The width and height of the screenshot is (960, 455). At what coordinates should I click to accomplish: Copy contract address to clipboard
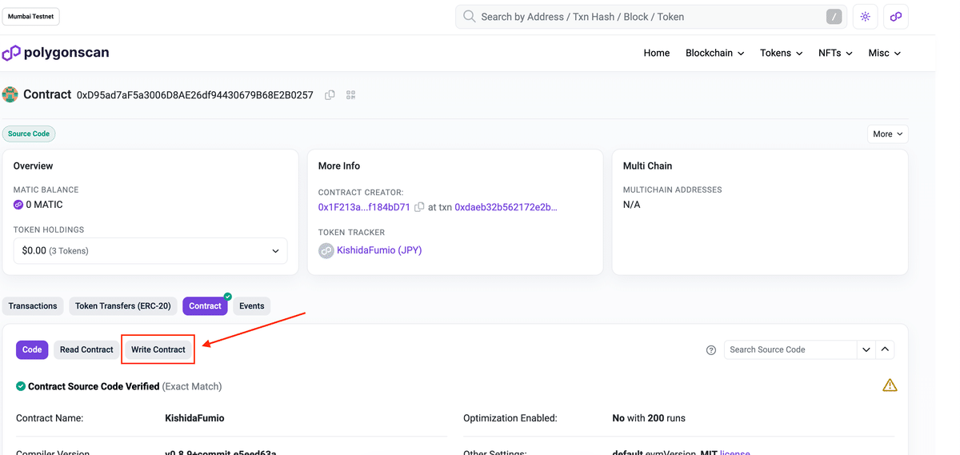tap(330, 94)
